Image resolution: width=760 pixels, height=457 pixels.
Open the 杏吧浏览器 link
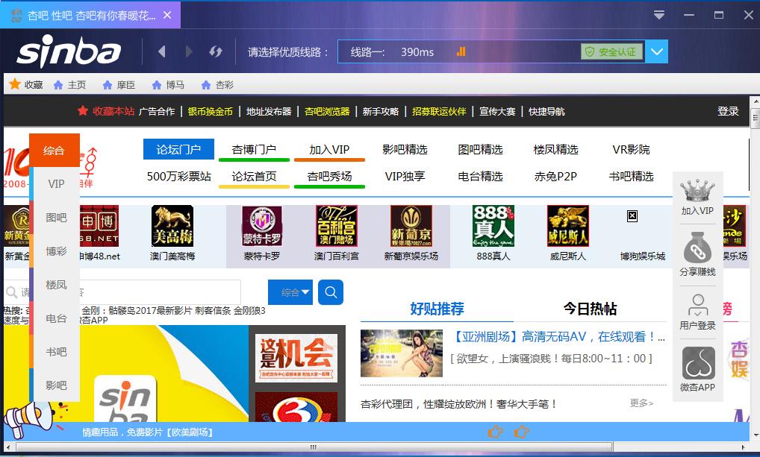pyautogui.click(x=327, y=111)
